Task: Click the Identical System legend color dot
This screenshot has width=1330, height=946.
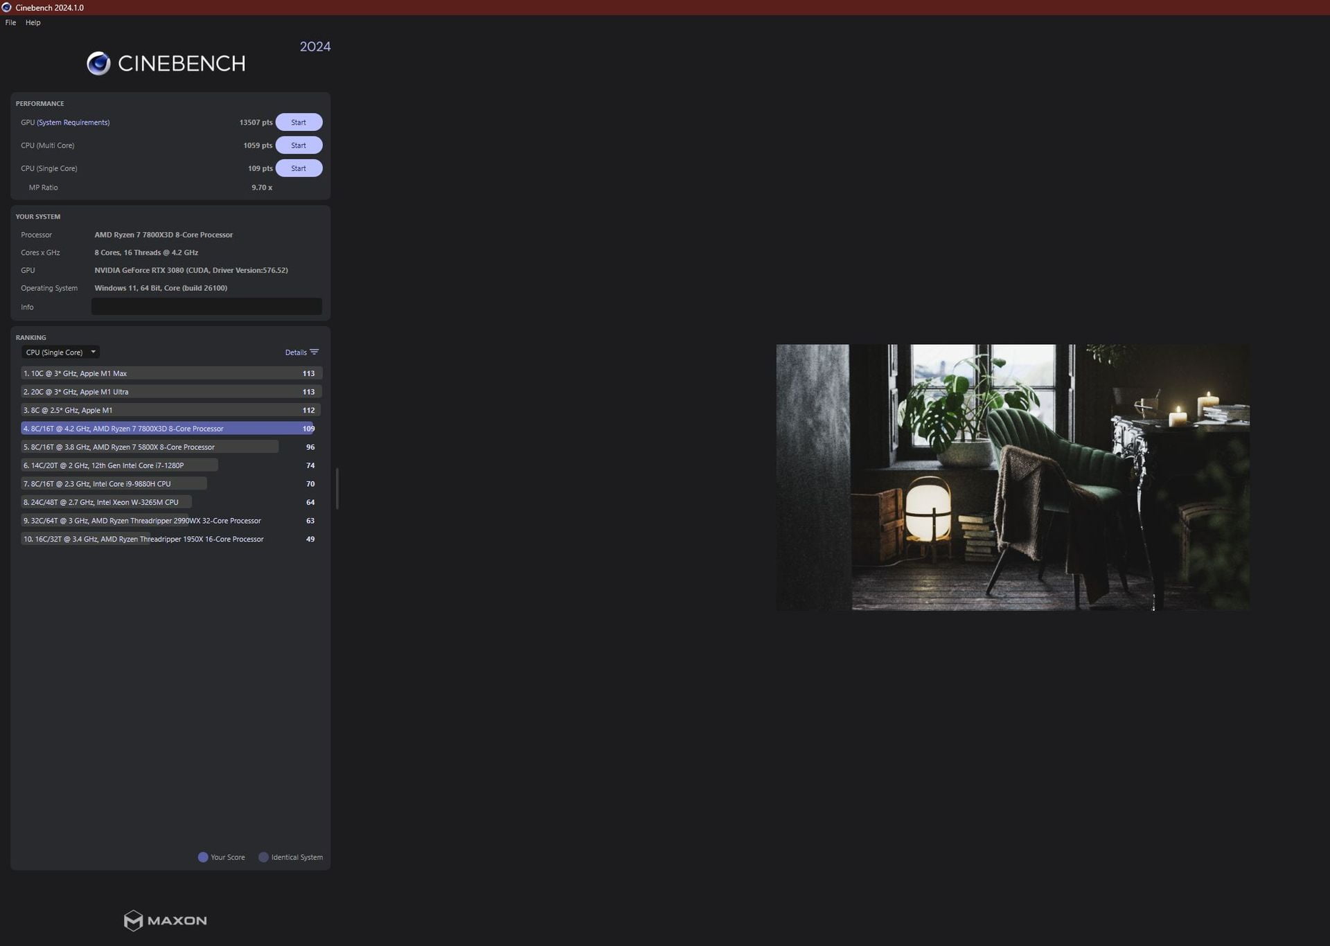Action: pos(263,857)
